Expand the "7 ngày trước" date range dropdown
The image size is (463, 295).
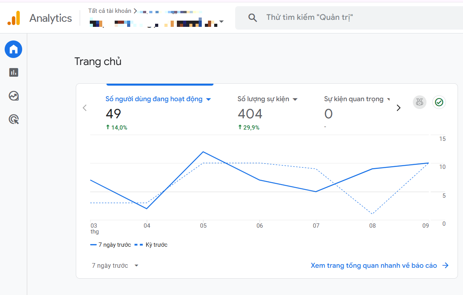(x=115, y=265)
